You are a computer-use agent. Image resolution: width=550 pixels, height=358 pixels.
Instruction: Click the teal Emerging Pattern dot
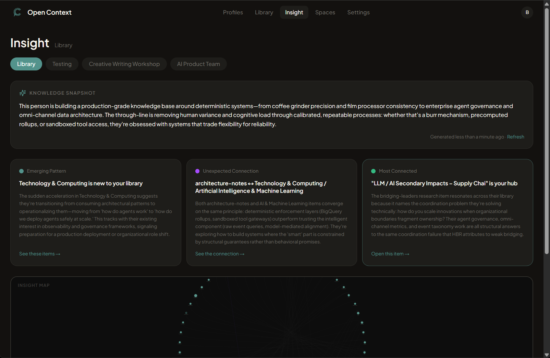click(x=21, y=171)
